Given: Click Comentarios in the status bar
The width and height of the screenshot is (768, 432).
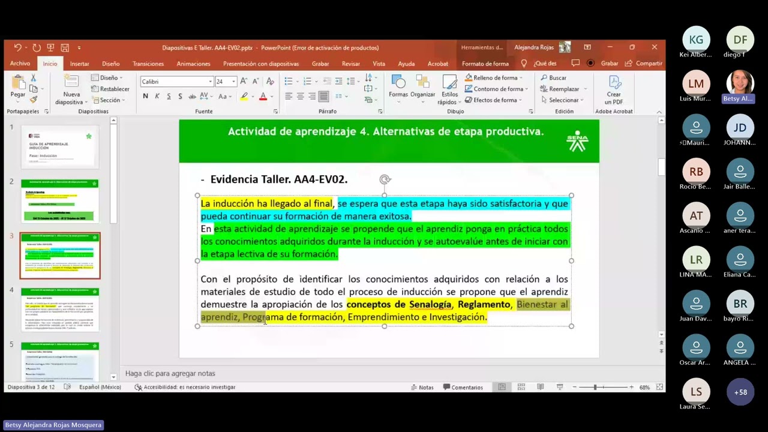Looking at the screenshot, I should (x=462, y=387).
